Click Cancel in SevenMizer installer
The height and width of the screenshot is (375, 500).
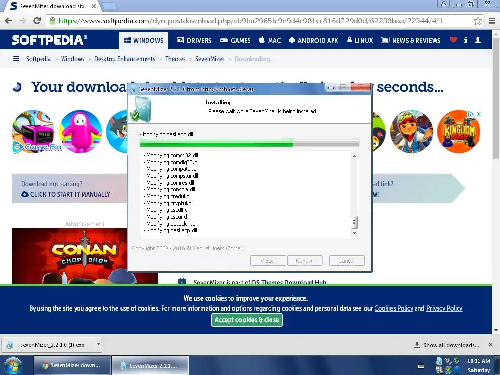[x=347, y=261]
